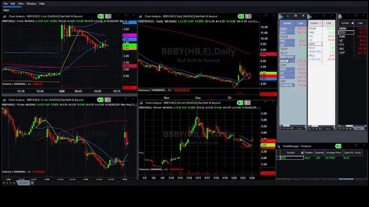Click the Symbol header in light-blue watchlist
Screen dimensions: 369x207
[x=287, y=23]
